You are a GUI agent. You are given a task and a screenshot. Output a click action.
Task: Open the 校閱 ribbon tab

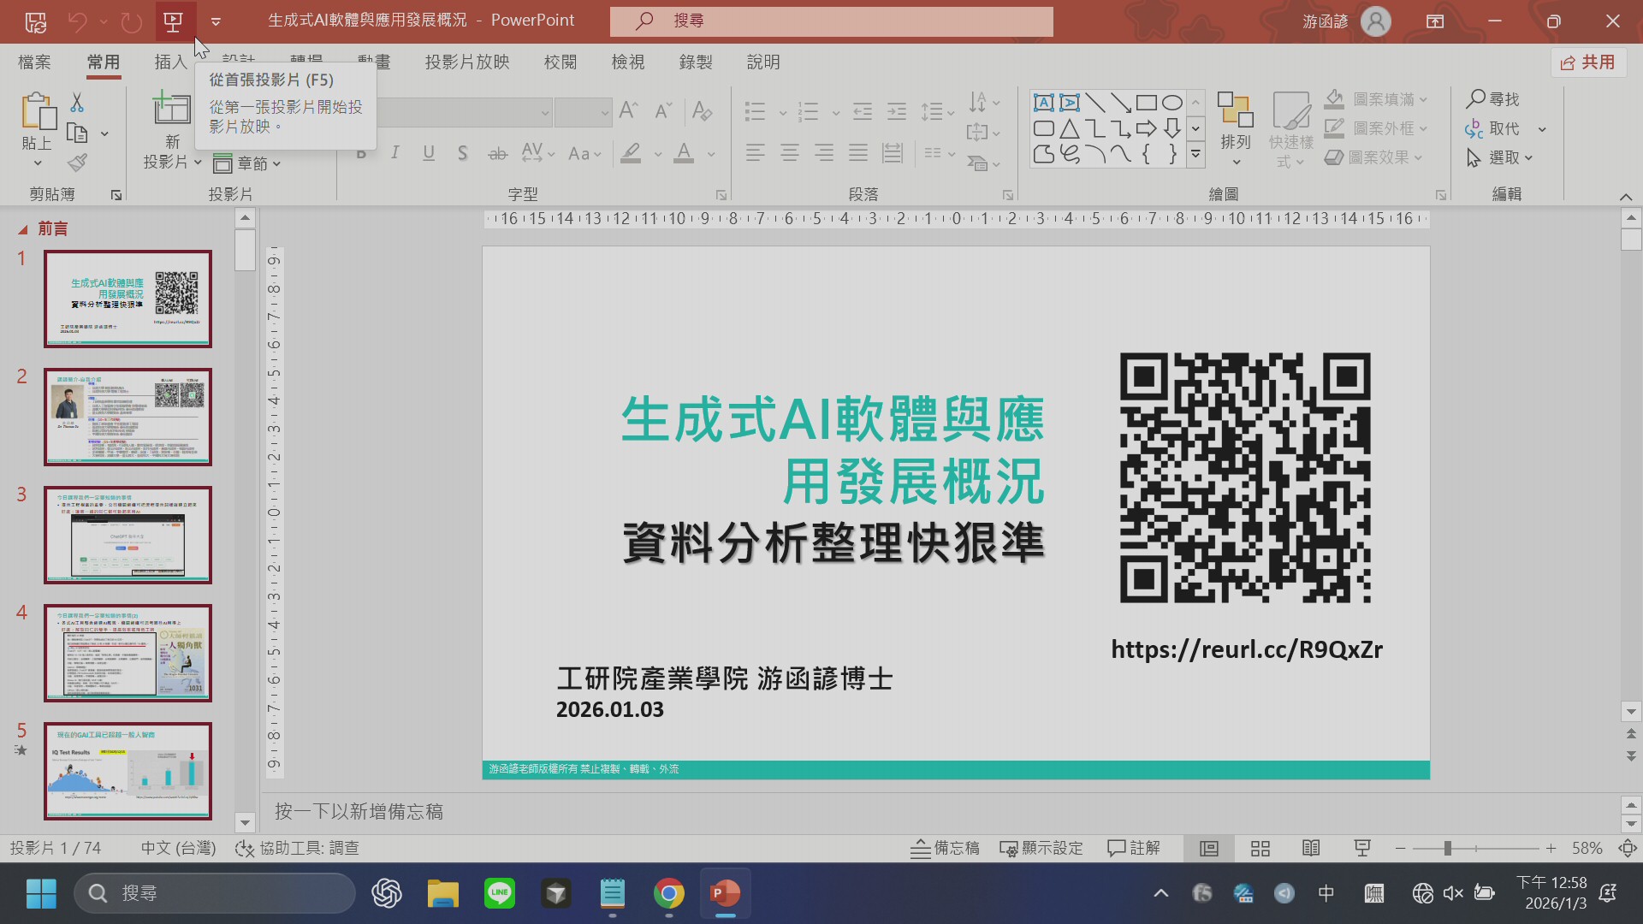pos(560,62)
